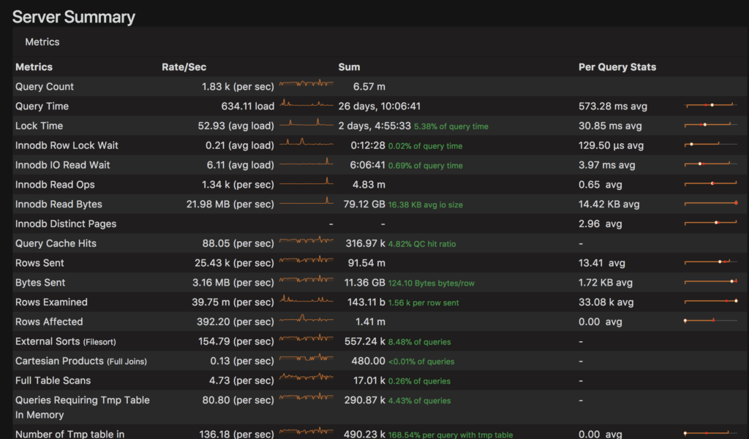Click the Per Query Stats column header
Screen dimensions: 749x439
tap(617, 67)
